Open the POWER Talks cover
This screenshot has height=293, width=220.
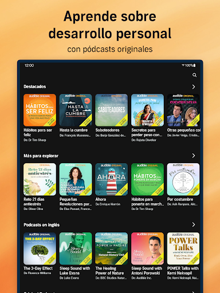click(183, 248)
